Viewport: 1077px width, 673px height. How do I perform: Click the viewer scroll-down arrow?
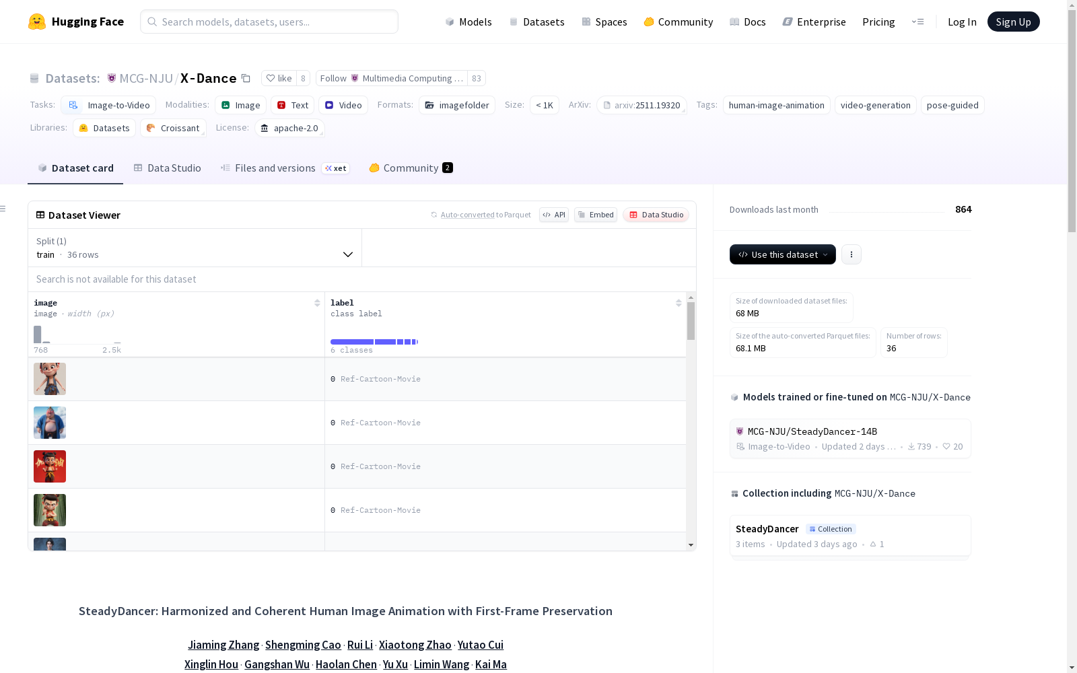click(x=691, y=545)
